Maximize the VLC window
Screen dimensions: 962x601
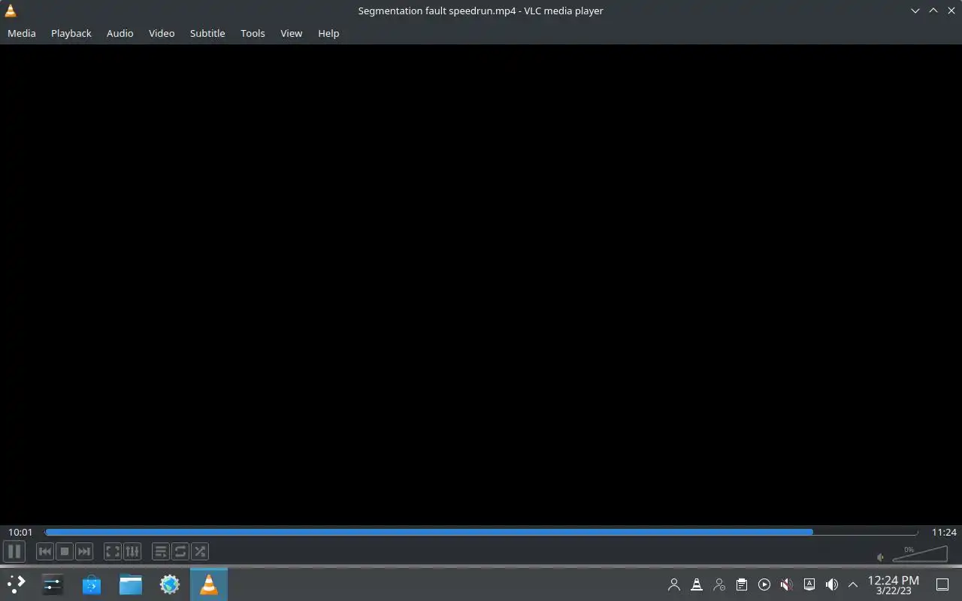(933, 11)
